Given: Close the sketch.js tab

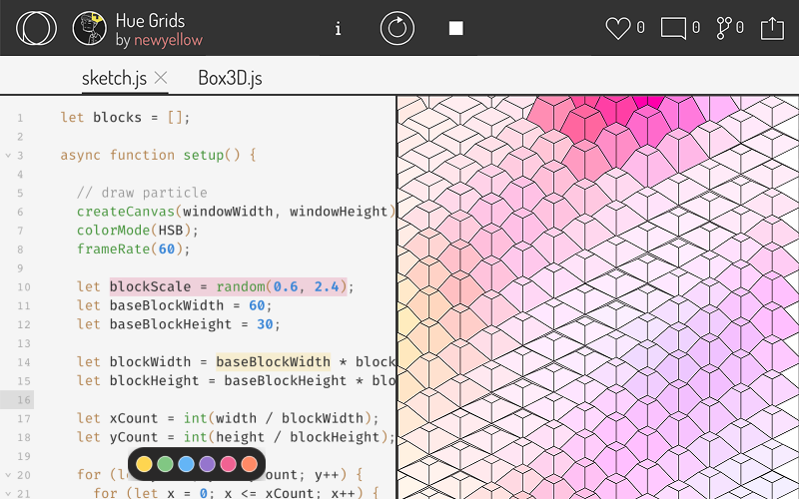Looking at the screenshot, I should 161,78.
